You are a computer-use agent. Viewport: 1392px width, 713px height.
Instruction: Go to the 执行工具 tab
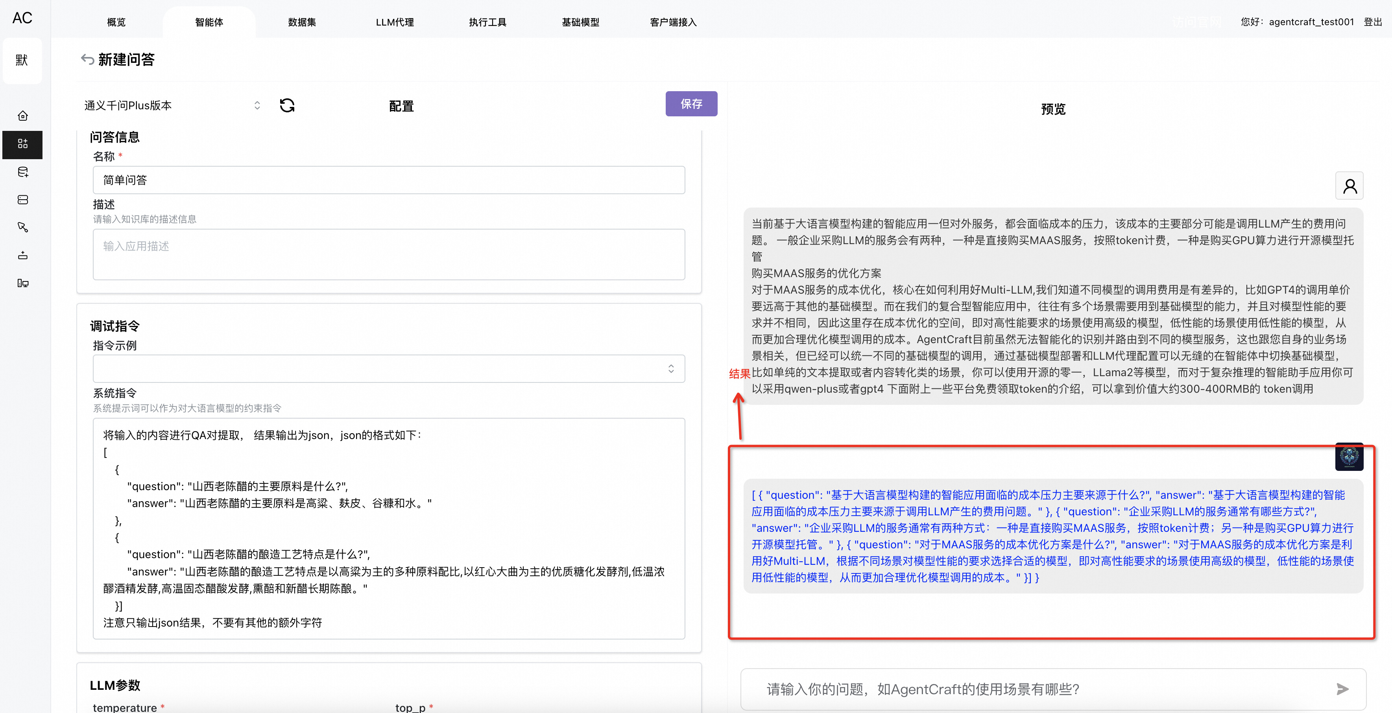tap(487, 22)
